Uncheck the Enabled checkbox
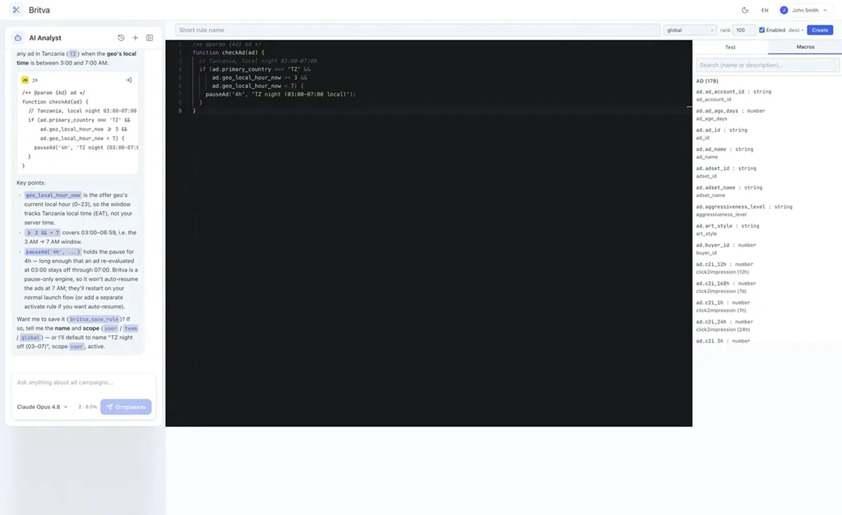Viewport: 842px width, 515px height. [x=762, y=30]
